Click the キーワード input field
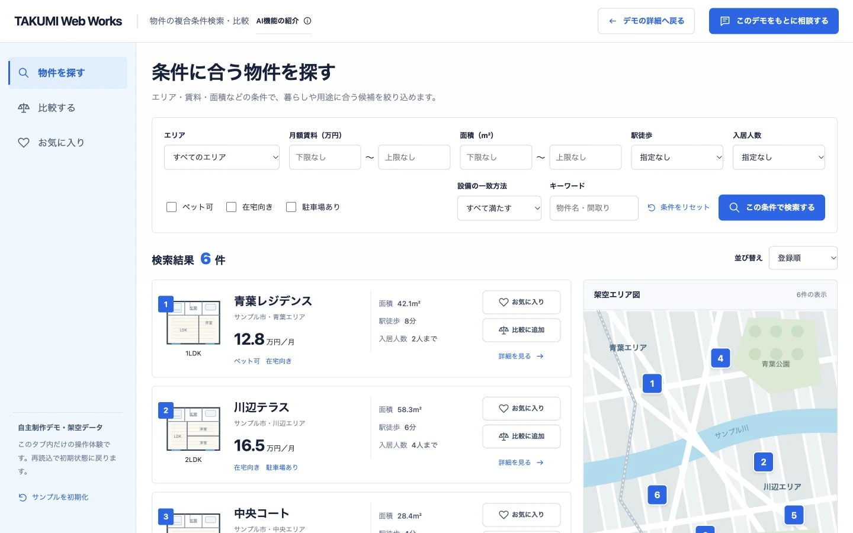Image resolution: width=853 pixels, height=533 pixels. (x=594, y=208)
